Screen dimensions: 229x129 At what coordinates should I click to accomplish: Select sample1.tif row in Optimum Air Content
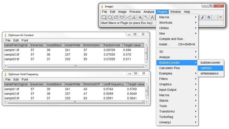click(x=74, y=50)
